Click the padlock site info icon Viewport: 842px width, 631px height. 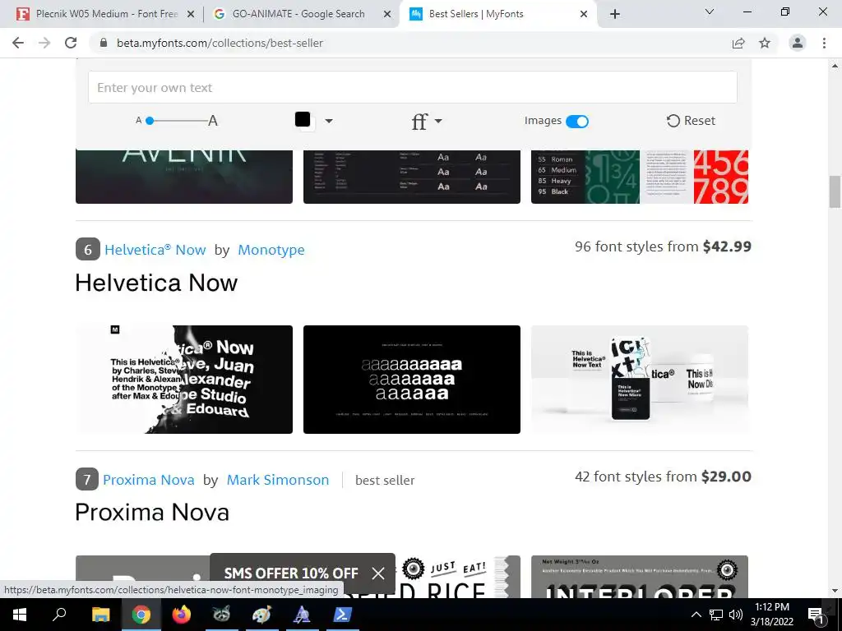[x=104, y=43]
